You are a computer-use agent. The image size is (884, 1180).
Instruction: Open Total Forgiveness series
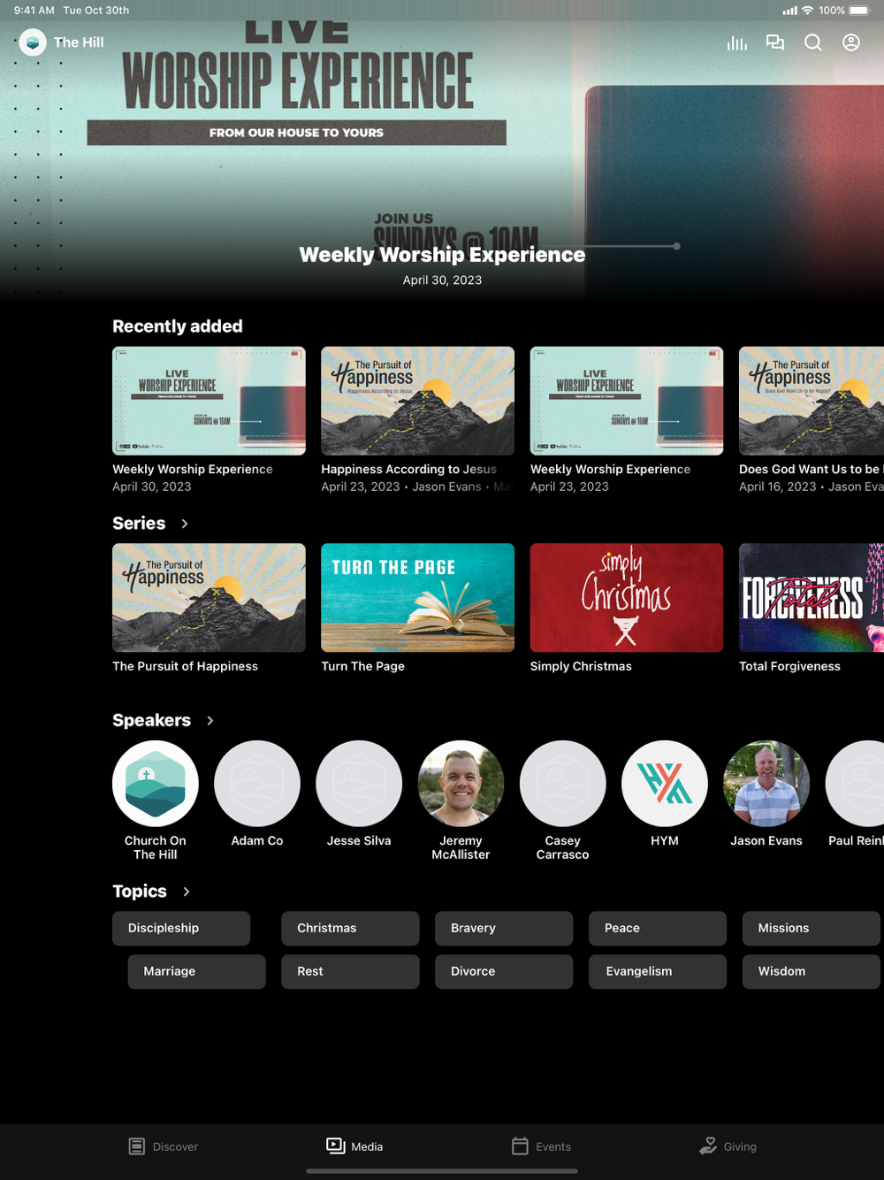(812, 598)
